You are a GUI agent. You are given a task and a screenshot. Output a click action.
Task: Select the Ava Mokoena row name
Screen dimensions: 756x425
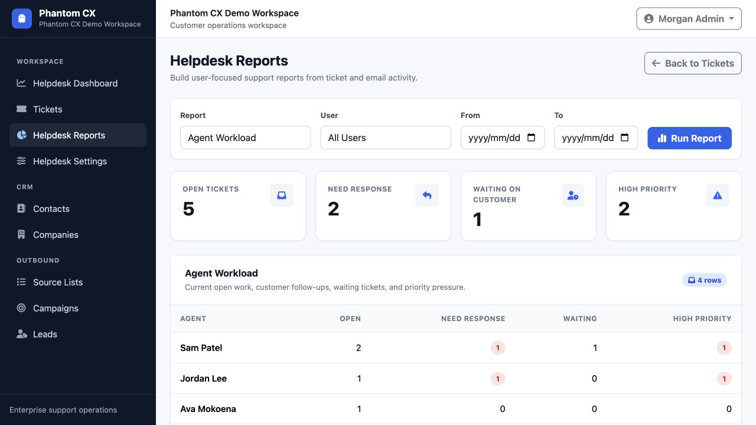click(x=208, y=409)
